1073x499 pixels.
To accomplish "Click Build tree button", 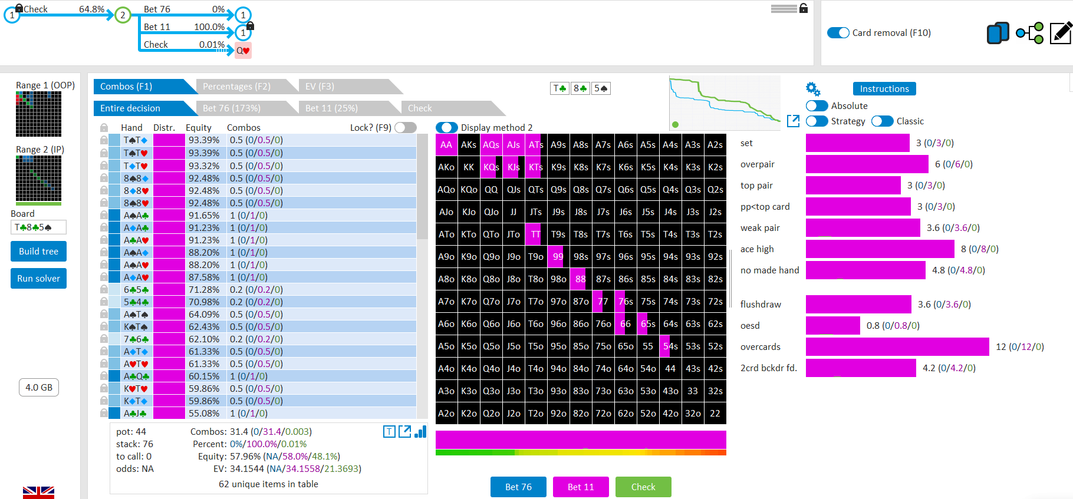I will coord(38,252).
